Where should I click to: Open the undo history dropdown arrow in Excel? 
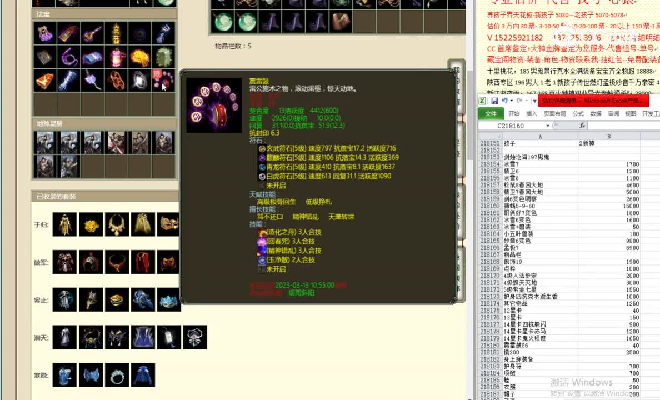point(512,101)
